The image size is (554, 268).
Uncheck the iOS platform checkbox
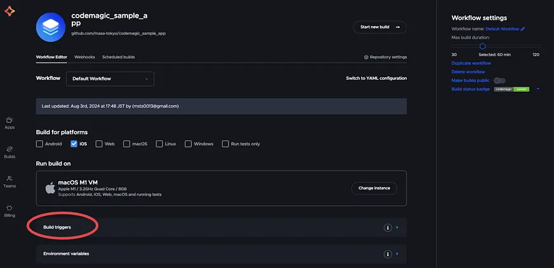click(x=74, y=144)
